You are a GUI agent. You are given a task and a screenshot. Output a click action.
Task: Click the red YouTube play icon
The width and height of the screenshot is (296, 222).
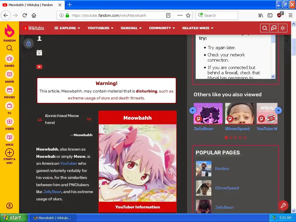point(39,67)
